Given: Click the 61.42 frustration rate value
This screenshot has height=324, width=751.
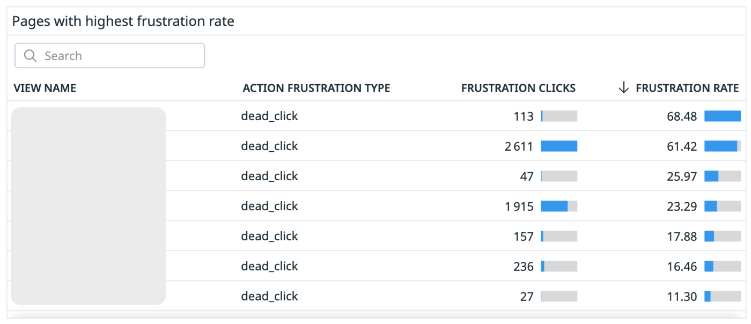Looking at the screenshot, I should 682,146.
